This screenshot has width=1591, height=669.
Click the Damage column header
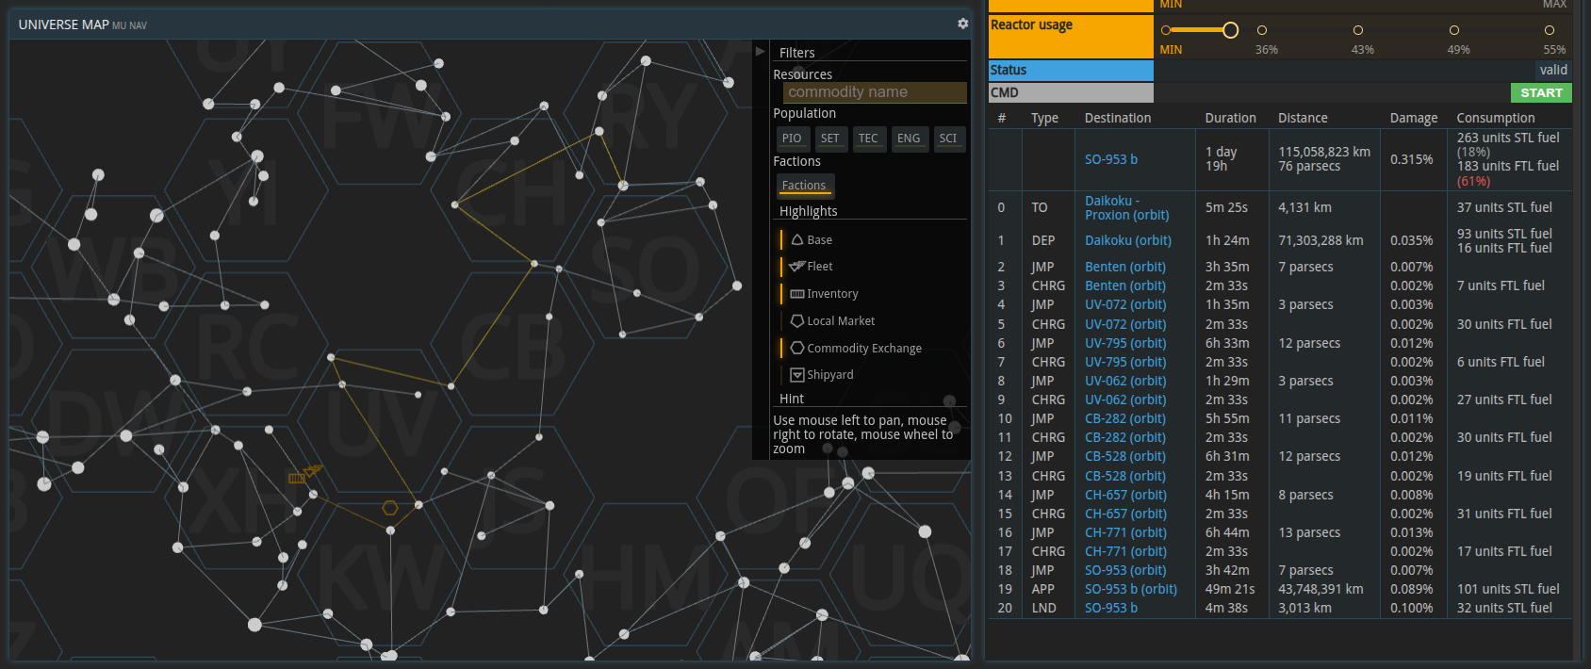tap(1414, 118)
